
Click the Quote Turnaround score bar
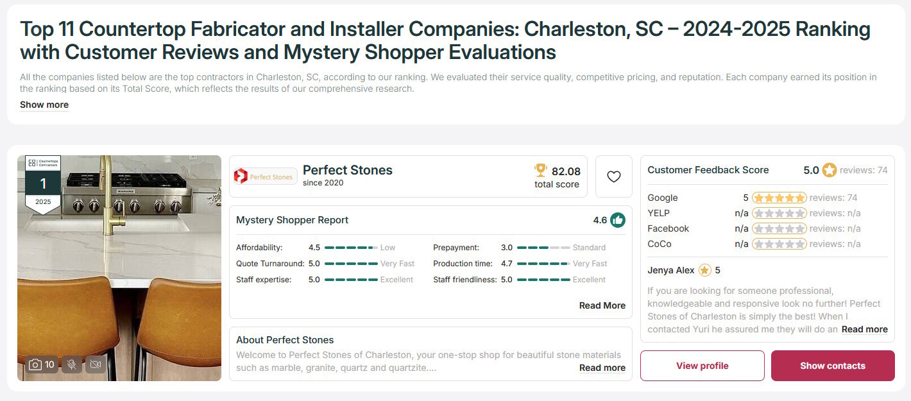351,264
